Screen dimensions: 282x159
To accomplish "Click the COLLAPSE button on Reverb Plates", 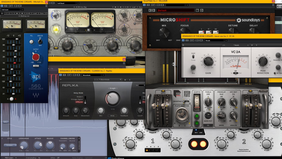I will pyautogui.click(x=263, y=91).
